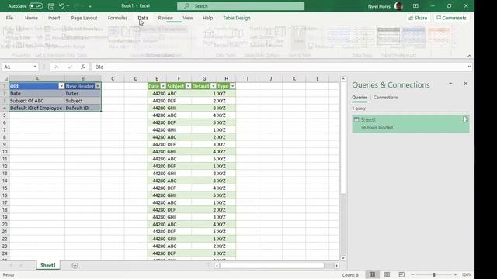Select row header 10
497x279 pixels.
click(x=5, y=152)
